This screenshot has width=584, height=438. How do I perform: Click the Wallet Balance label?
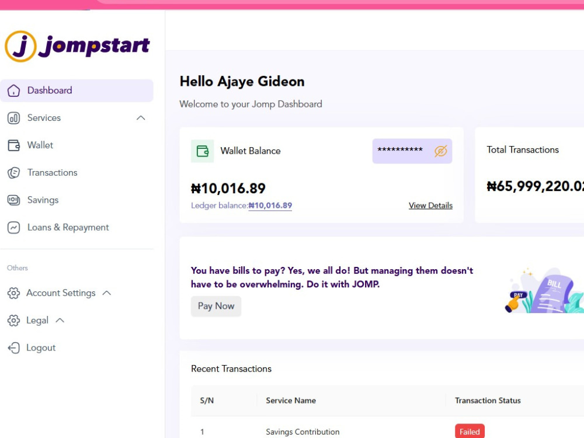click(x=251, y=151)
